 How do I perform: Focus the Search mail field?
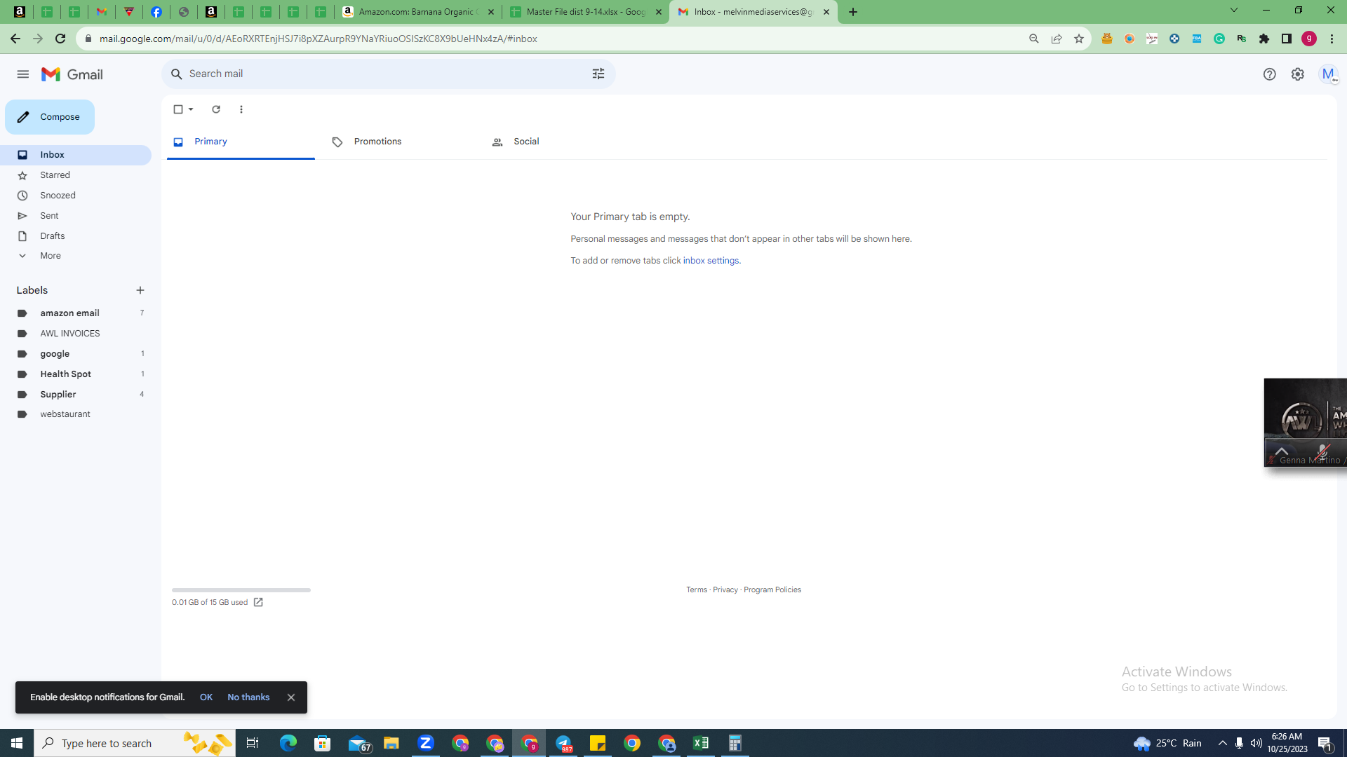(x=388, y=74)
